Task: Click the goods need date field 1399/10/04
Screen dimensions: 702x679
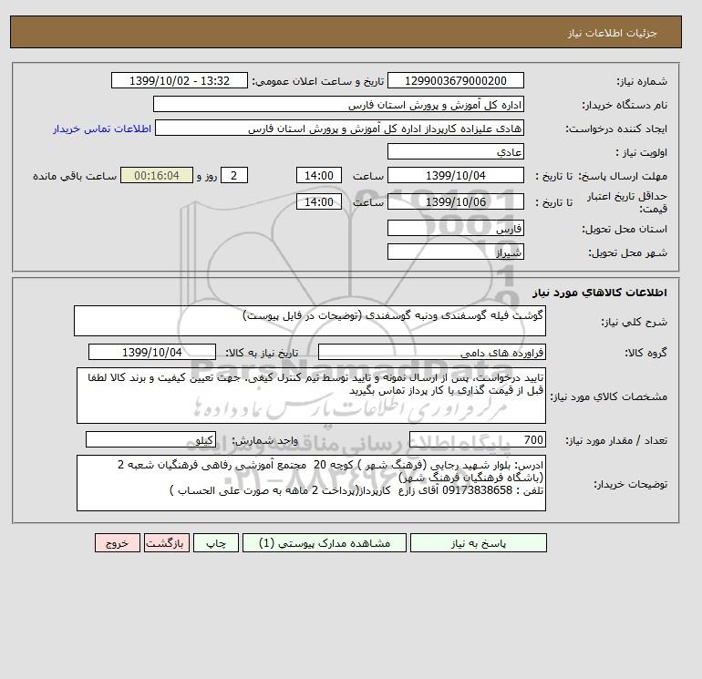Action: pos(152,352)
